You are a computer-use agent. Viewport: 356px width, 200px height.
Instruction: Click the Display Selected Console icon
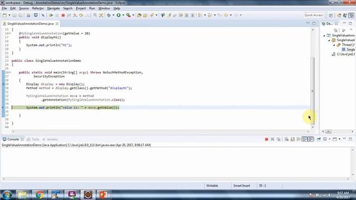(325, 139)
